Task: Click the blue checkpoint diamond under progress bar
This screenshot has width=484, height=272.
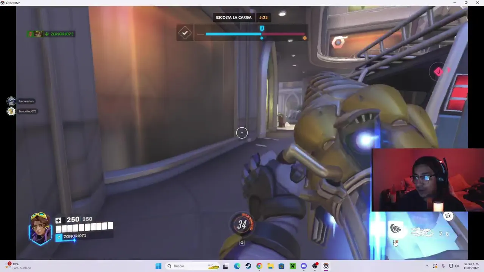Action: 262,38
